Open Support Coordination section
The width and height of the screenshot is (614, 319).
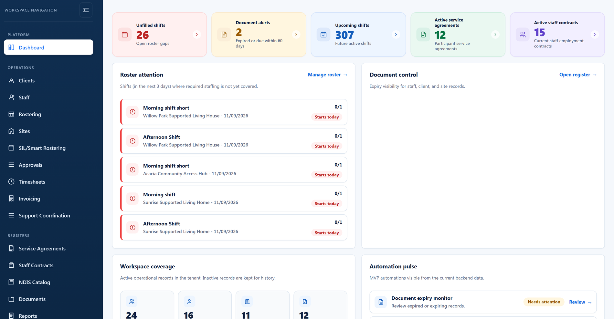tap(48, 216)
